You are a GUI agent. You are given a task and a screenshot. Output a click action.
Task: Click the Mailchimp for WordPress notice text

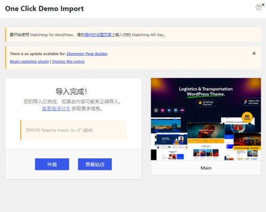[x=88, y=35]
